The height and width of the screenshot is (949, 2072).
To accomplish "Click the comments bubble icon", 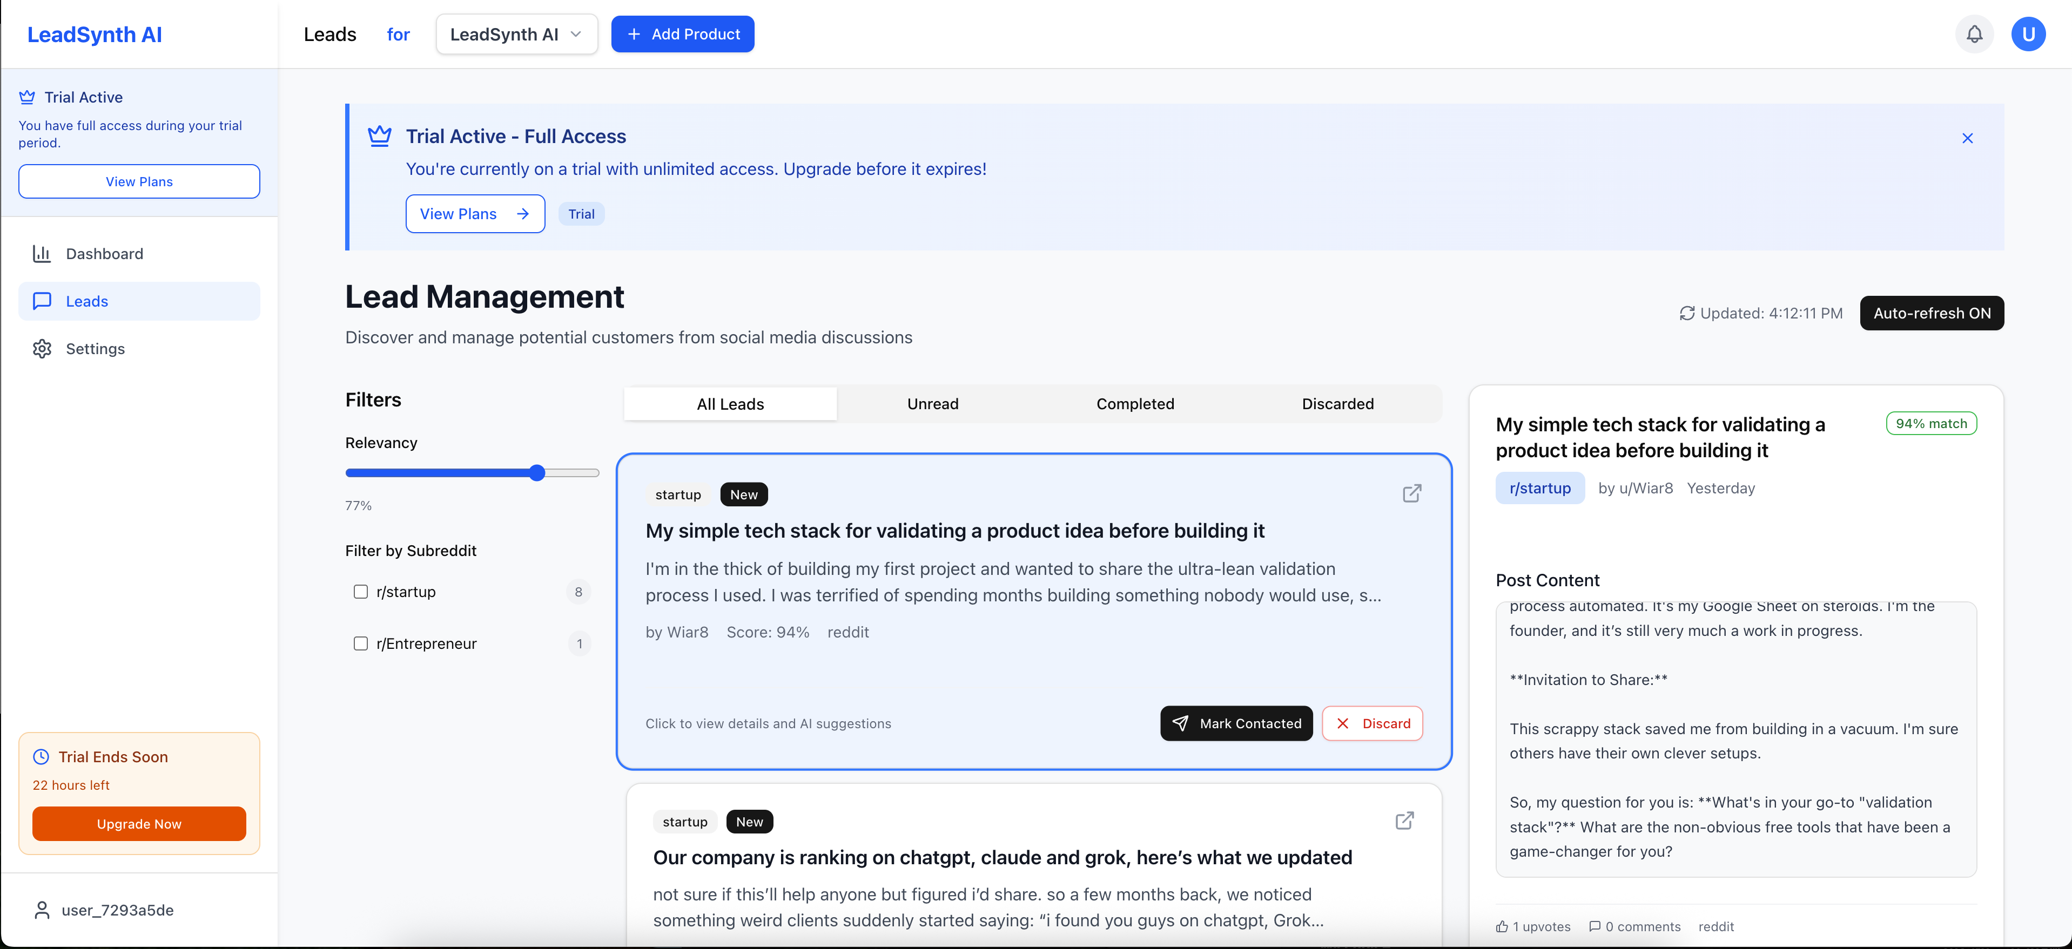I will pos(1594,926).
